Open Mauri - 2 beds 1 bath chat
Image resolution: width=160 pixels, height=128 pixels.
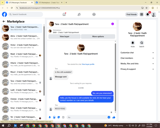(21, 73)
